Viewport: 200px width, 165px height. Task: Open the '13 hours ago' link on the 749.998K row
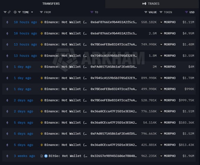(25, 45)
